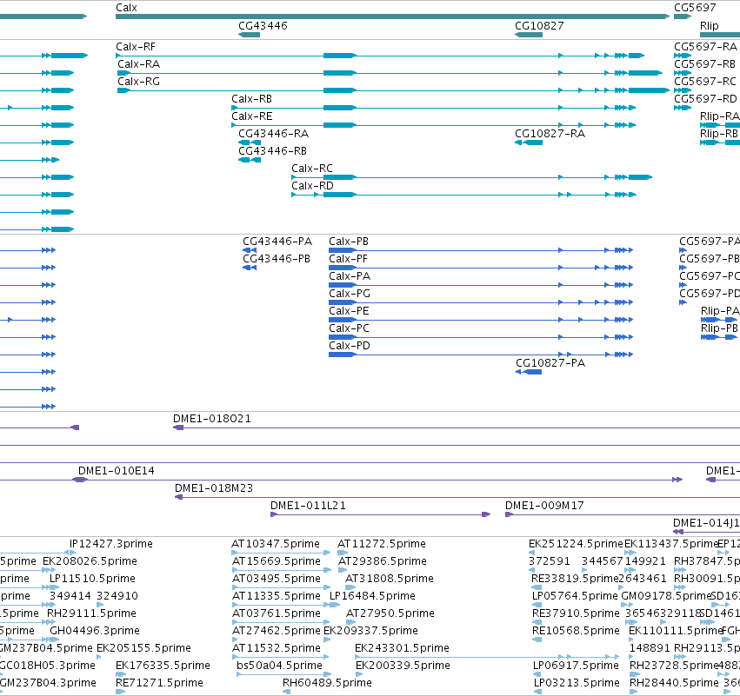Screen dimensions: 740x696
Task: Select the RE33819.5prime EST label
Action: (575, 579)
